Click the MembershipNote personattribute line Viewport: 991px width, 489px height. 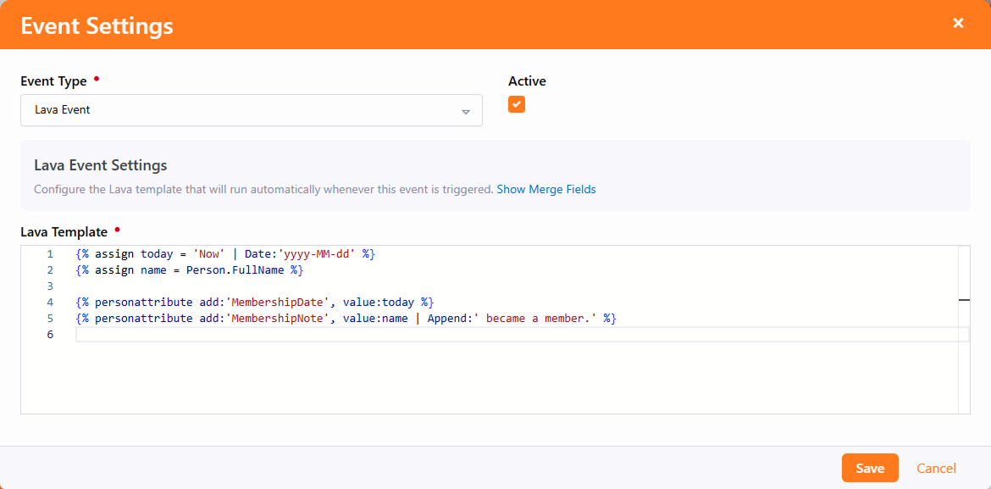[346, 319]
